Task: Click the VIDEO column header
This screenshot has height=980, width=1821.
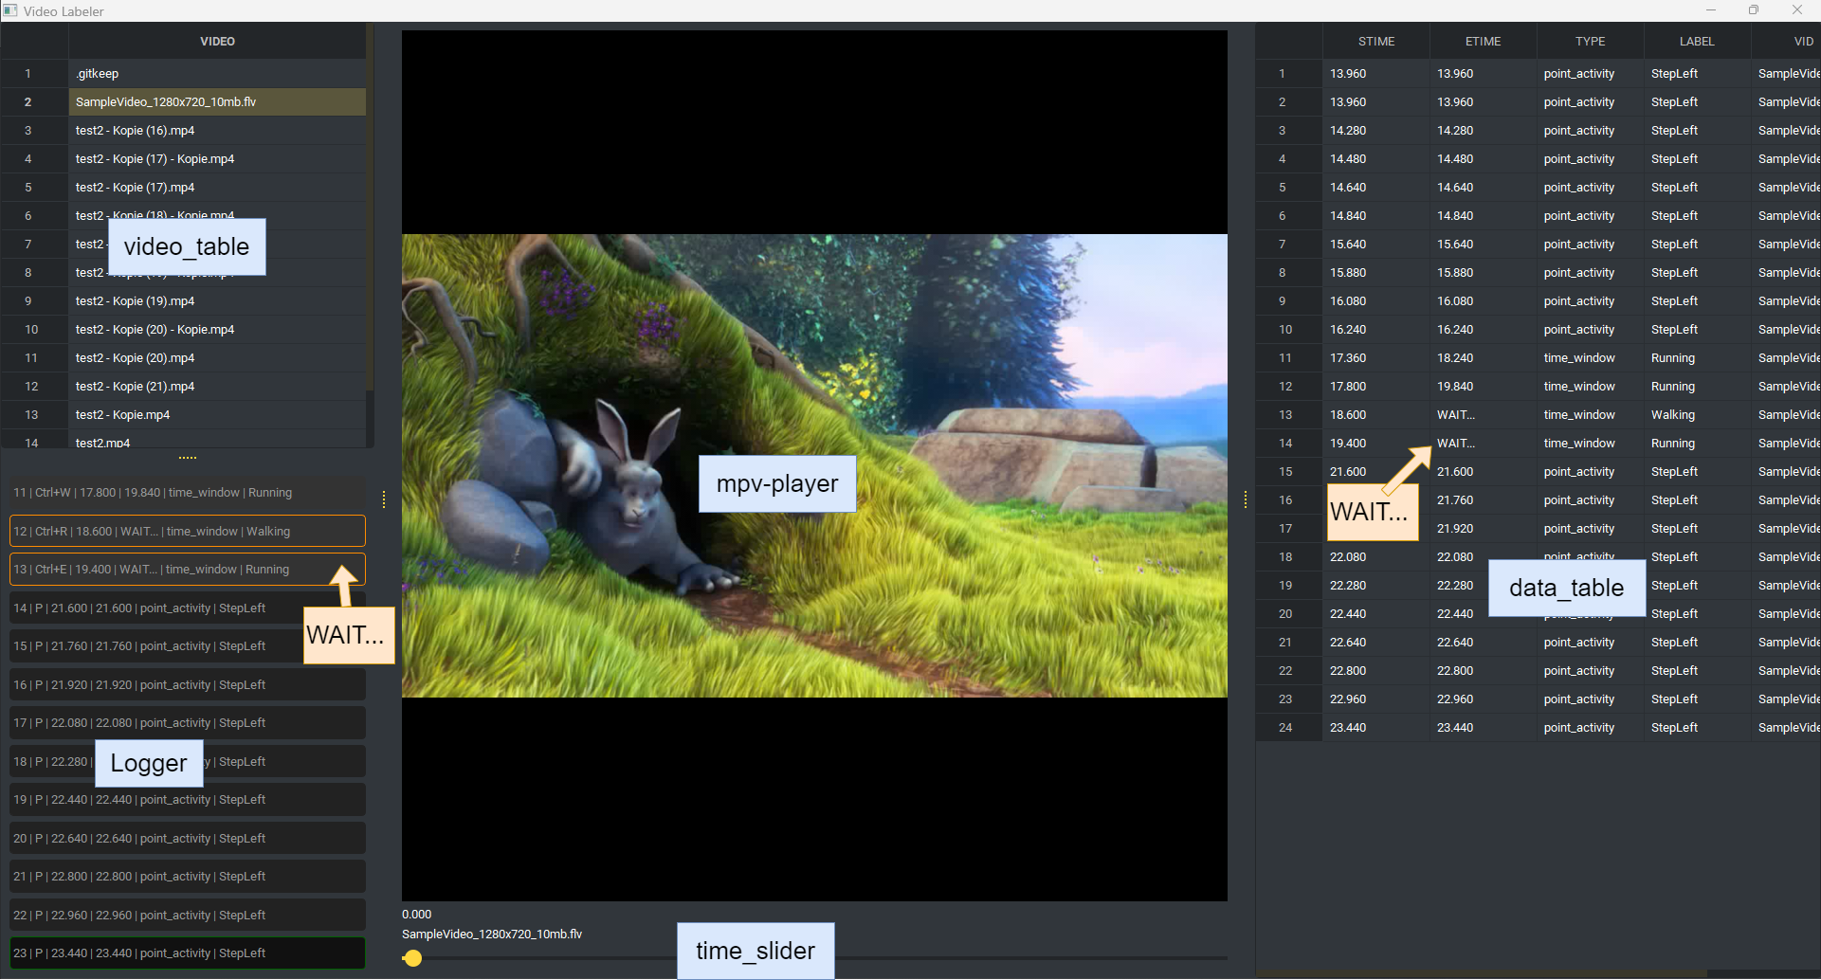Action: tap(217, 42)
